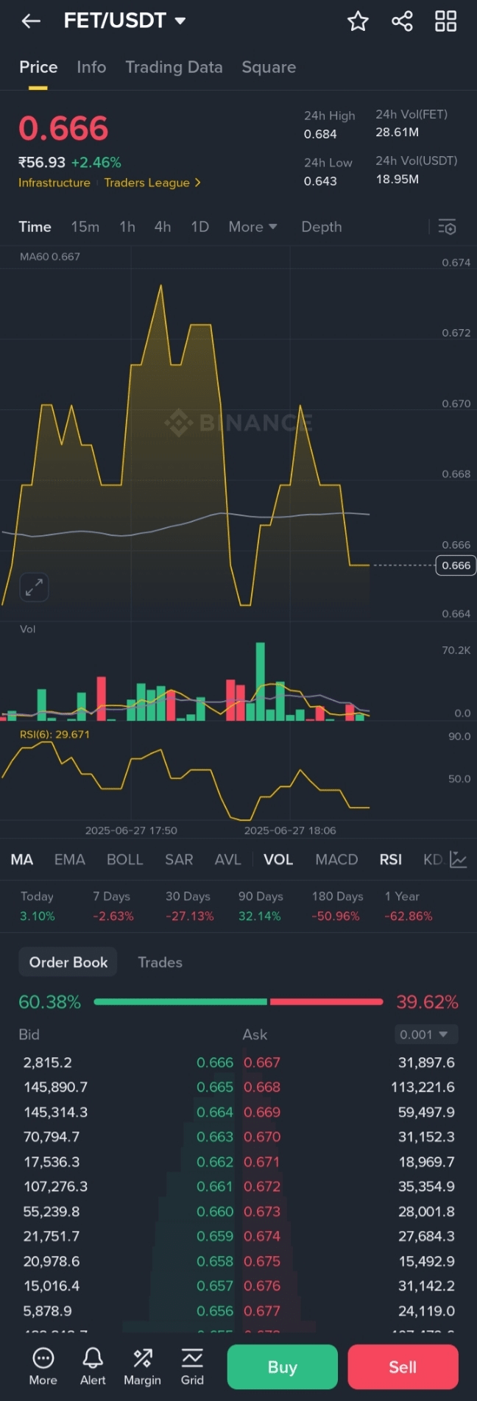Toggle the SAR indicator

pos(179,859)
